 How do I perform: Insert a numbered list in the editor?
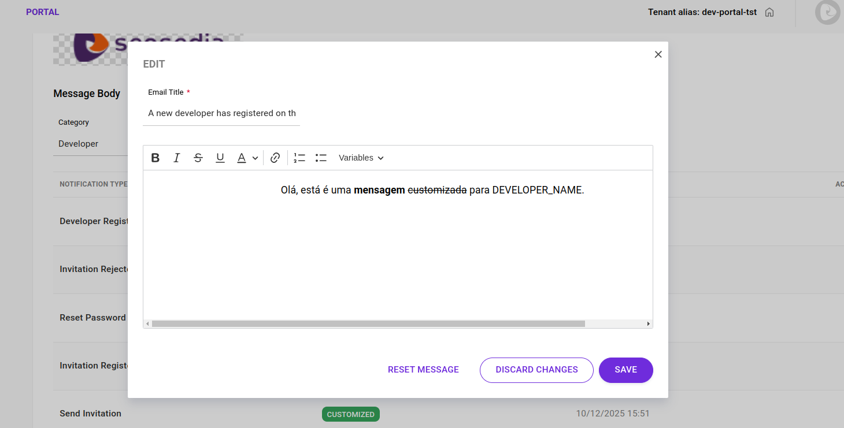click(299, 157)
